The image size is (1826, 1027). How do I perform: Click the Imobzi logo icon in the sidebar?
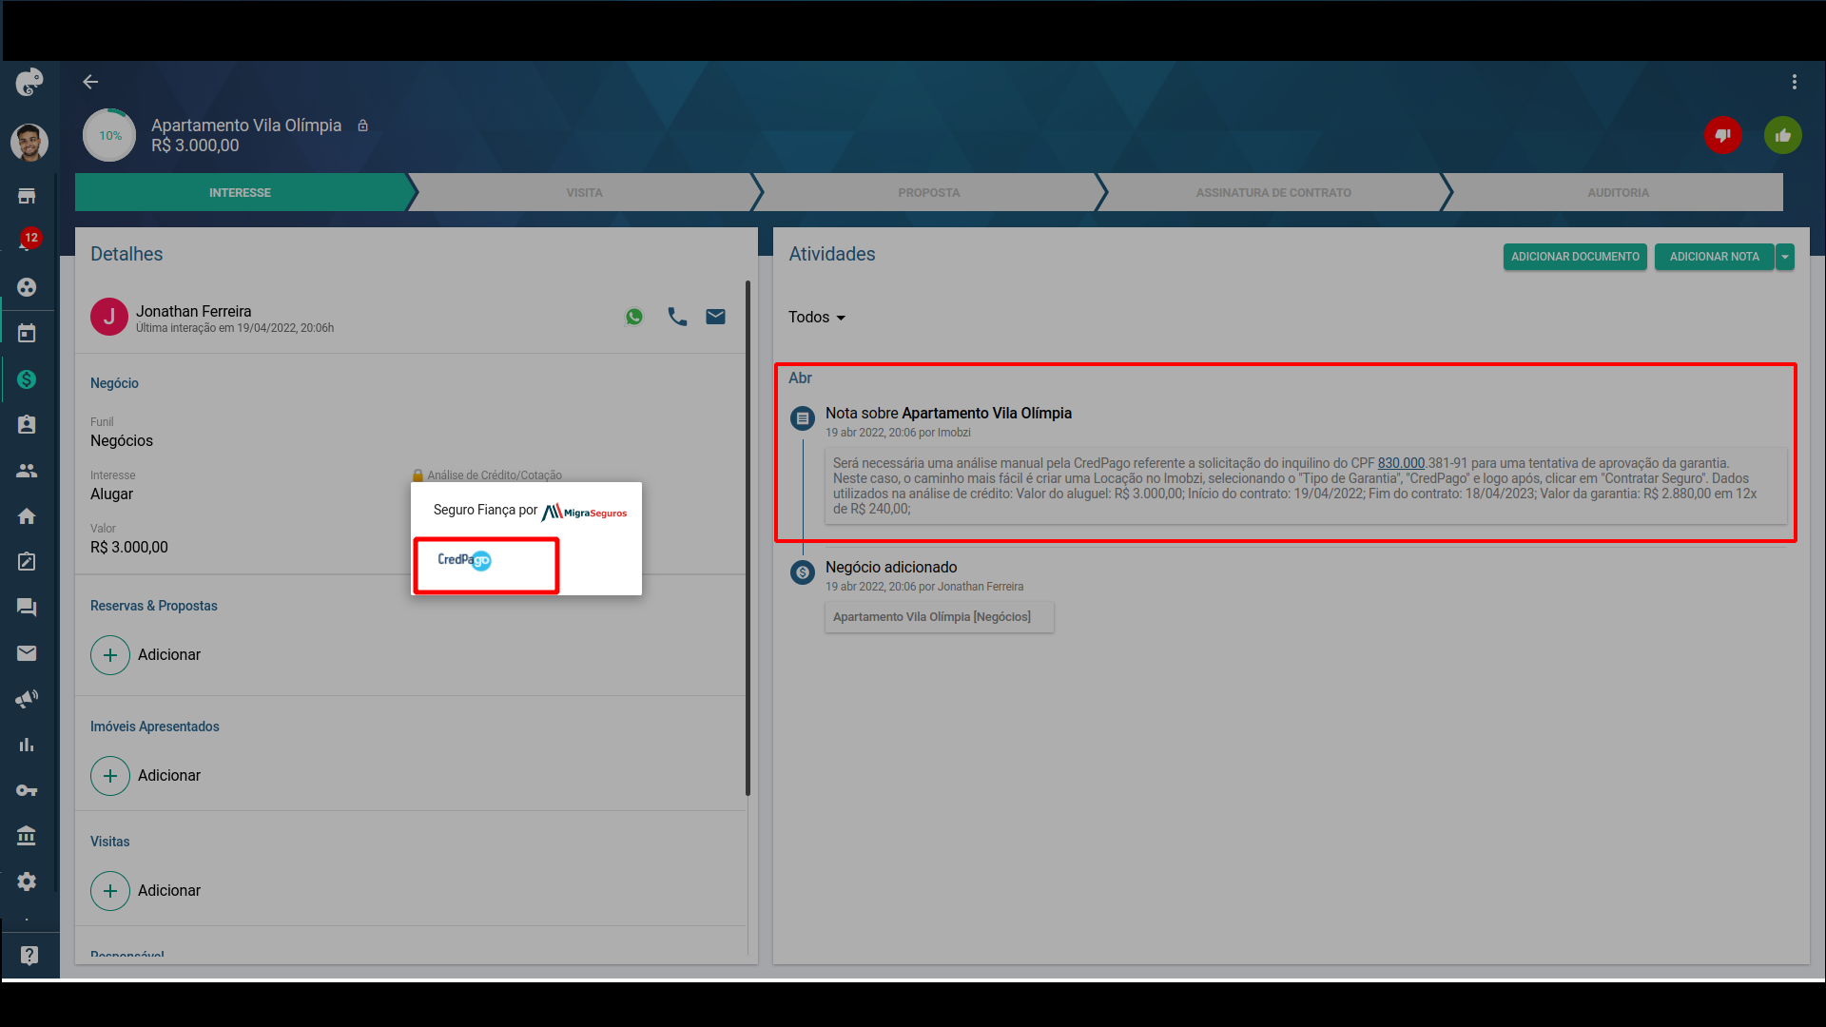(29, 83)
